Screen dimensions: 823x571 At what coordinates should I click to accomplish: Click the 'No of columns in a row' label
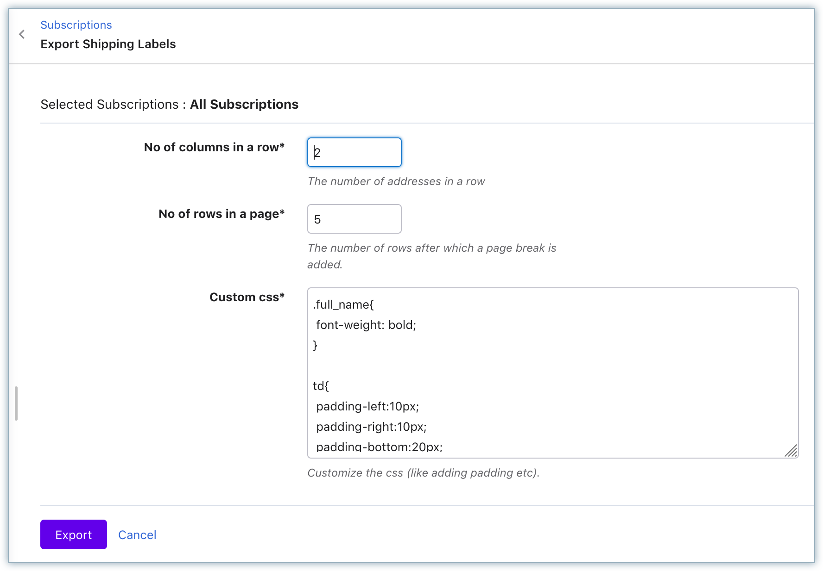(x=214, y=147)
